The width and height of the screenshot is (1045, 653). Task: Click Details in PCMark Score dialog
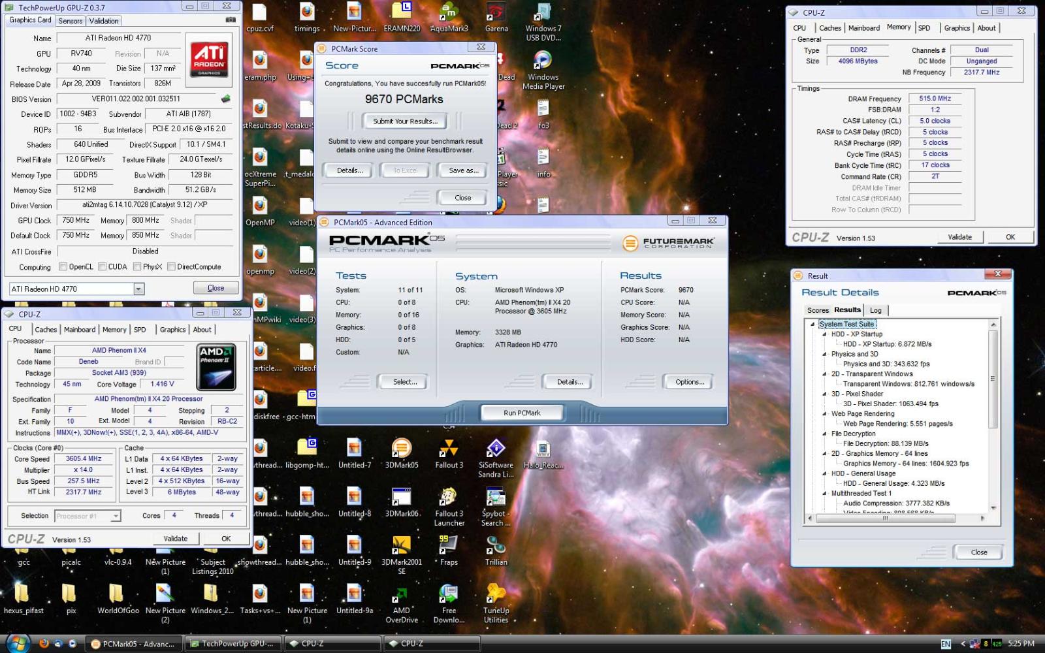pos(349,170)
